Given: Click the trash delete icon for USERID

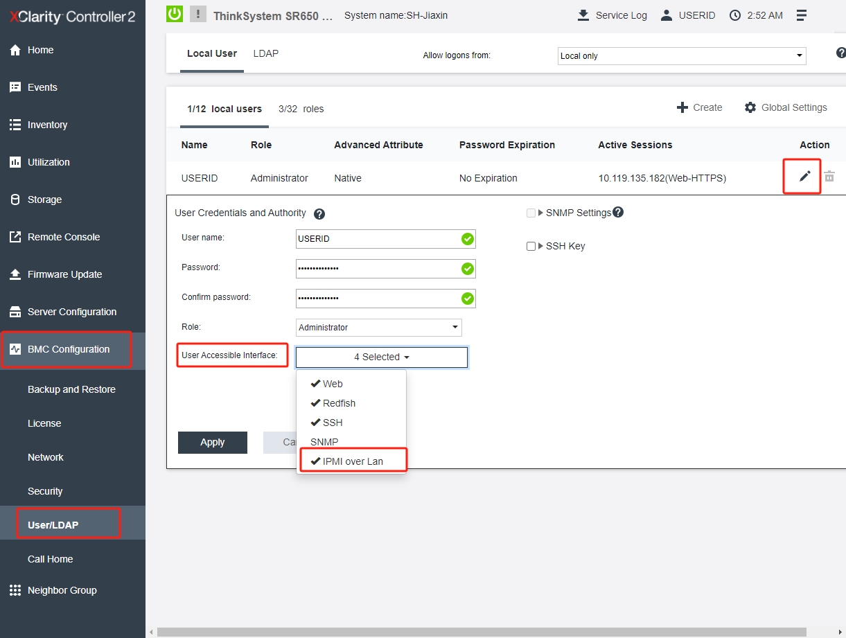Looking at the screenshot, I should (x=829, y=177).
